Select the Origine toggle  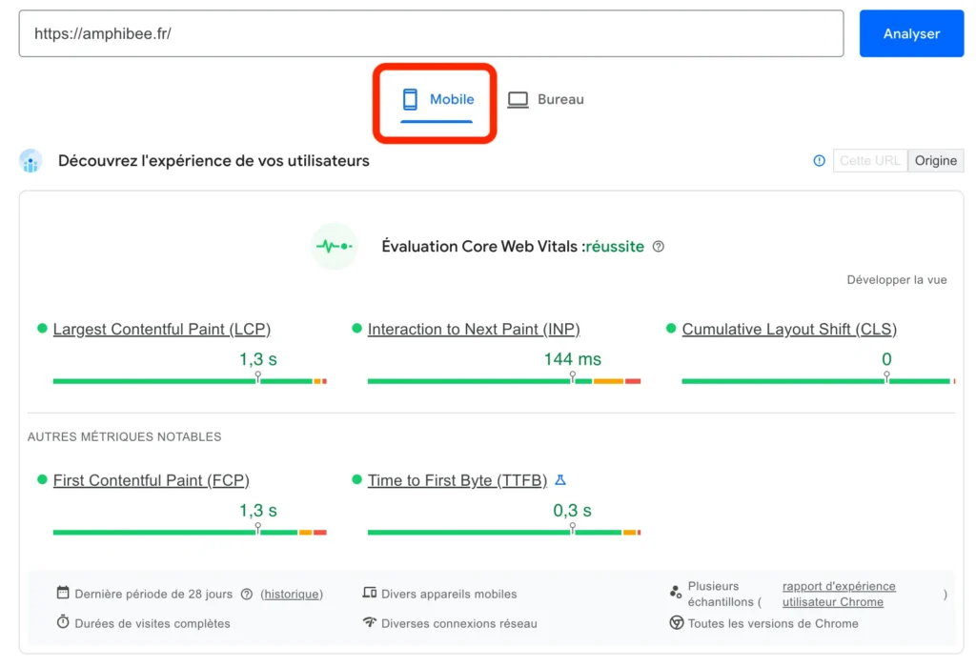(935, 160)
